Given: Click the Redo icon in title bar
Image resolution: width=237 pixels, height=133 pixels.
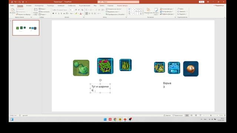Looking at the screenshot, I should (x=20, y=2).
